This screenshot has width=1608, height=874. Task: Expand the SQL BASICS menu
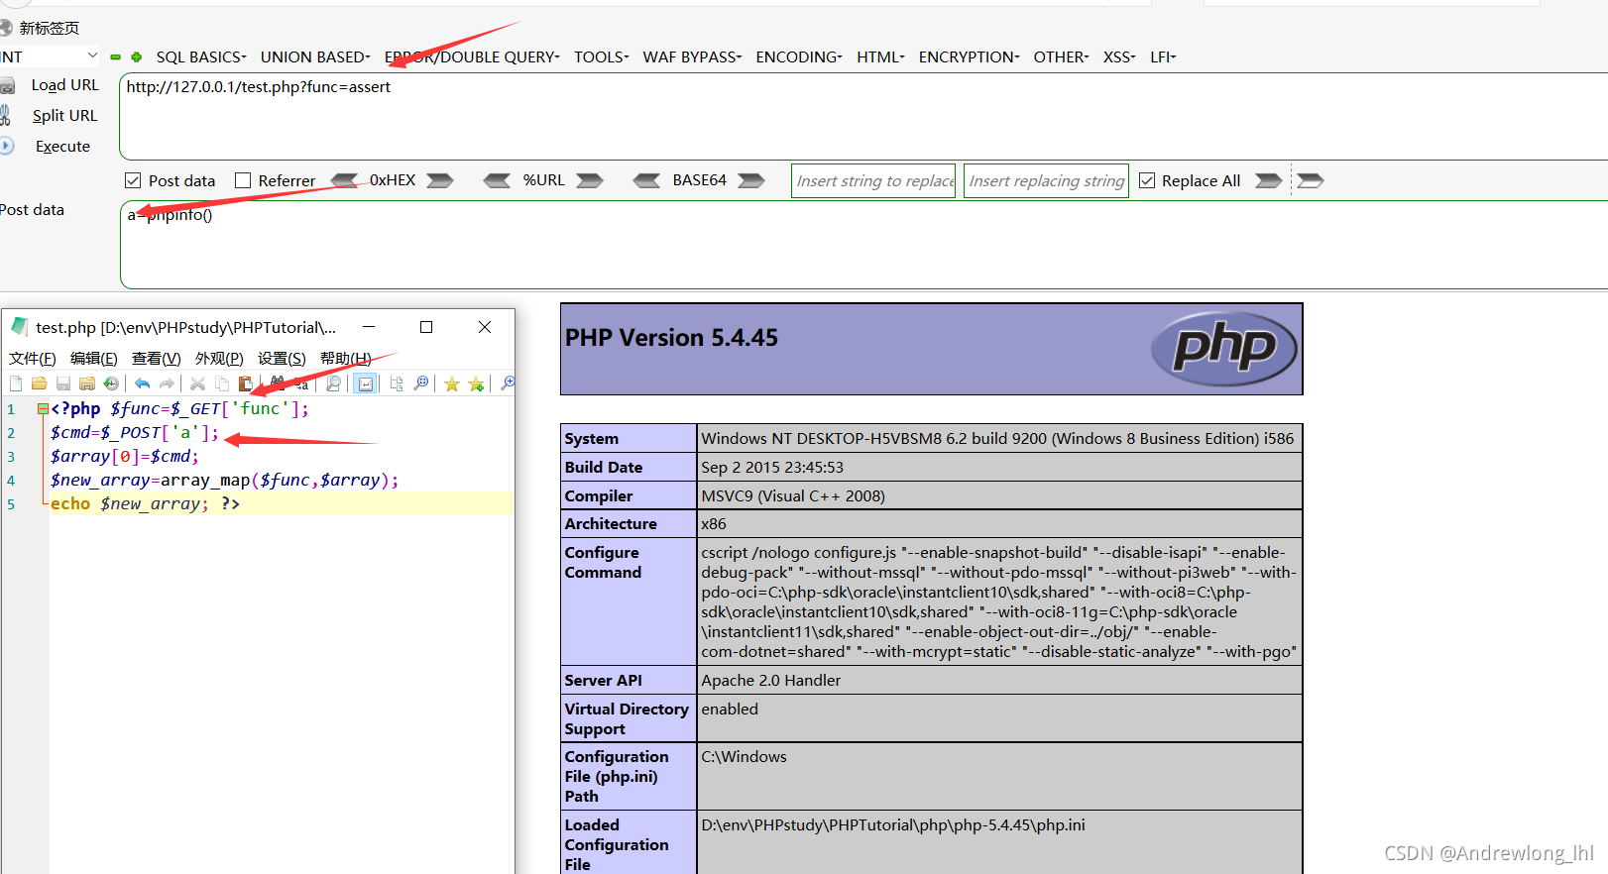pos(201,57)
